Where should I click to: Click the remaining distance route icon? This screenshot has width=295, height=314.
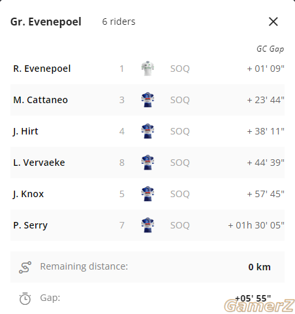pos(25,267)
